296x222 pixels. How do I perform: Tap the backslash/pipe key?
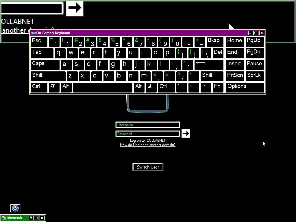[206, 53]
